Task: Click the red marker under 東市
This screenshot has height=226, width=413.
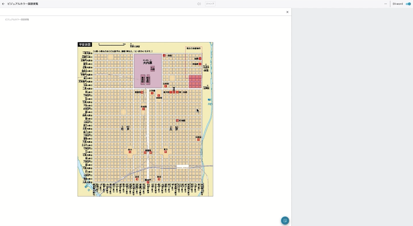Action: (165, 152)
